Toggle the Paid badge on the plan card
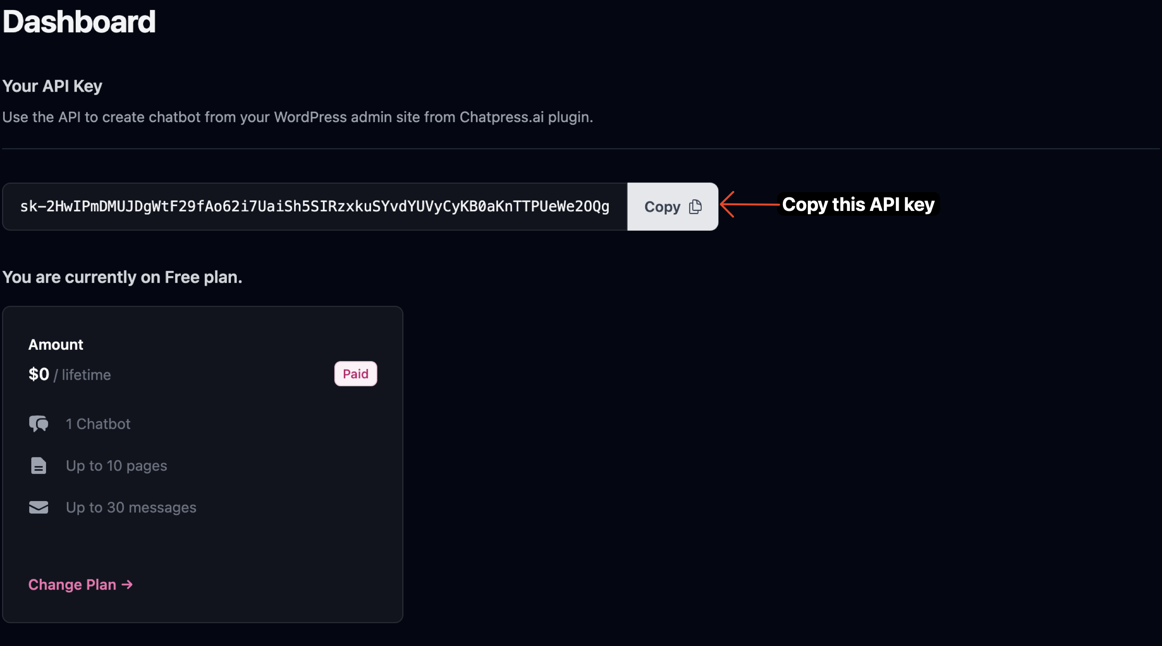The height and width of the screenshot is (646, 1162). (355, 373)
